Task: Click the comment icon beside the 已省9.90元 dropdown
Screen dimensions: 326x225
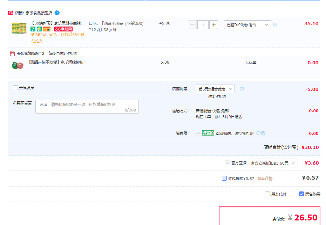Action: tap(275, 25)
